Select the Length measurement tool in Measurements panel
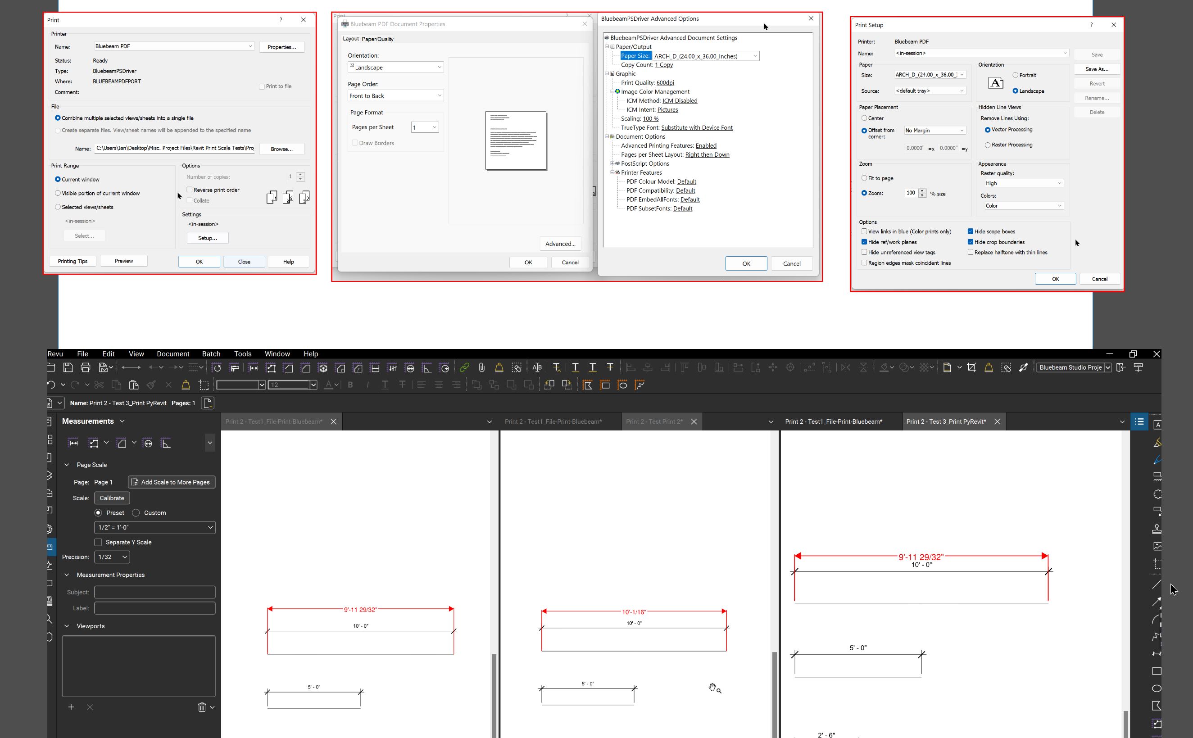 (73, 443)
